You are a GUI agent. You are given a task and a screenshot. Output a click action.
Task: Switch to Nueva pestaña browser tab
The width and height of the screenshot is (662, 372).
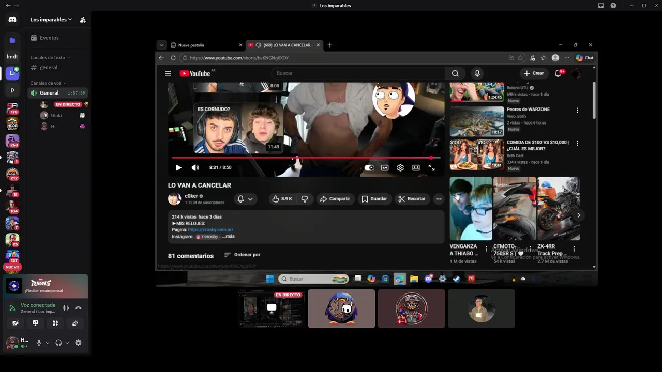205,45
